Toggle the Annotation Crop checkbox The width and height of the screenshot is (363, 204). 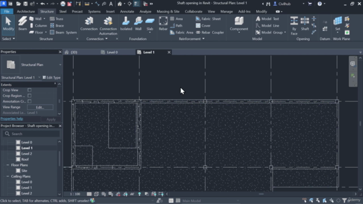click(29, 101)
